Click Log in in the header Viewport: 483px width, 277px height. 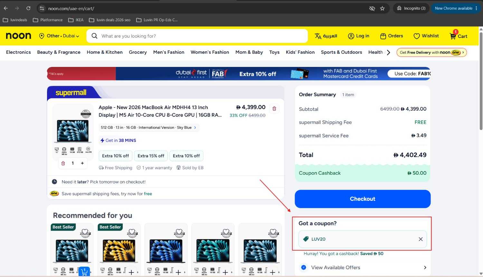[x=359, y=36]
